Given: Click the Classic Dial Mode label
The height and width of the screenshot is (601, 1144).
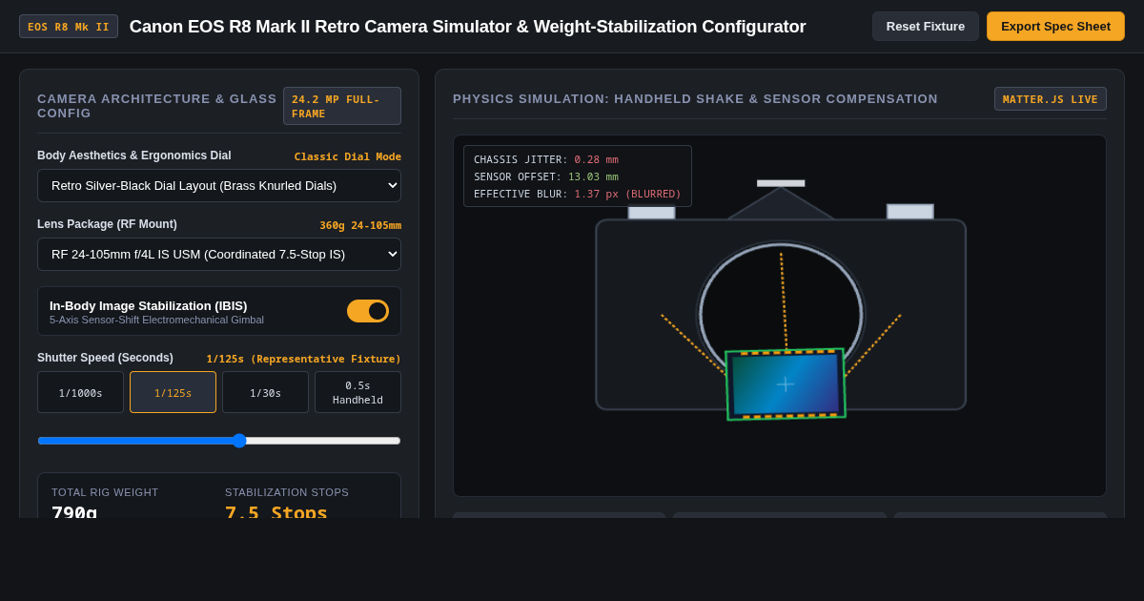Looking at the screenshot, I should point(348,156).
